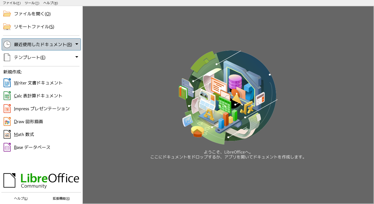Create a Math 数式

tap(41, 134)
